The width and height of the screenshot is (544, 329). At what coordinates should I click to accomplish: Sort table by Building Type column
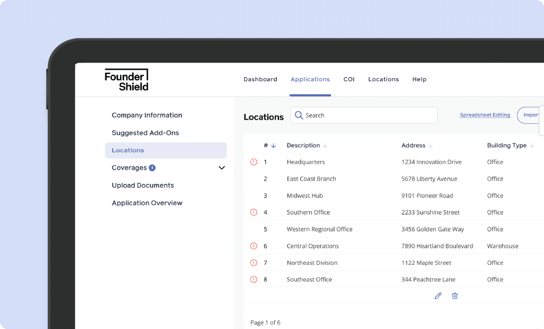pyautogui.click(x=532, y=146)
